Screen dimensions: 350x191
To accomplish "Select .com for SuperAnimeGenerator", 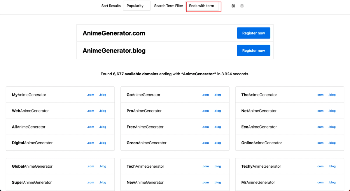I will (91, 183).
